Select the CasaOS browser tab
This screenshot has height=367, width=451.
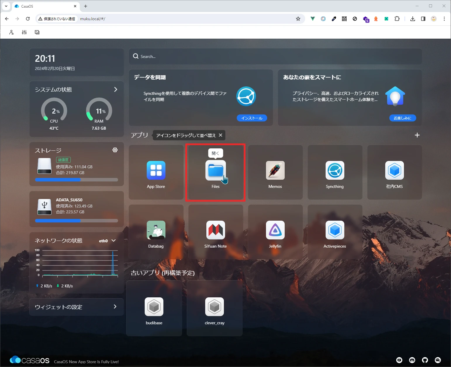coord(45,6)
